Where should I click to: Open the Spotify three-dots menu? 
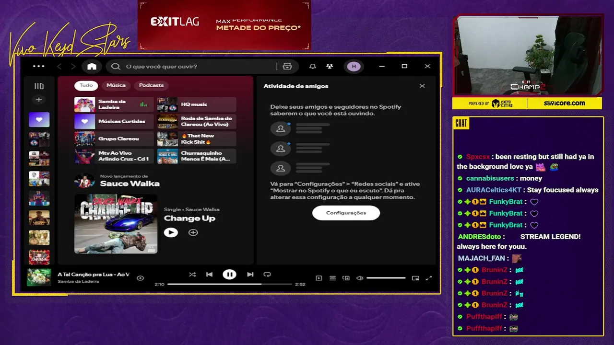coord(38,66)
